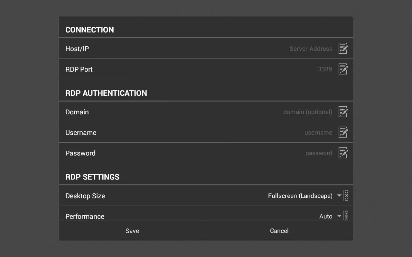Save the connection settings
The width and height of the screenshot is (412, 257).
coord(132,231)
